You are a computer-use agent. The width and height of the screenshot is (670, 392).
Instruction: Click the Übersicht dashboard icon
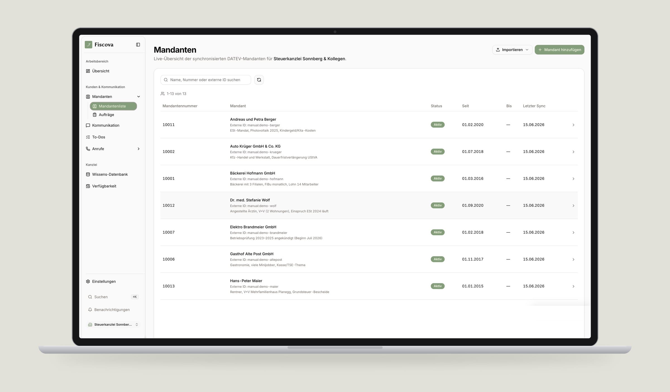click(x=88, y=71)
